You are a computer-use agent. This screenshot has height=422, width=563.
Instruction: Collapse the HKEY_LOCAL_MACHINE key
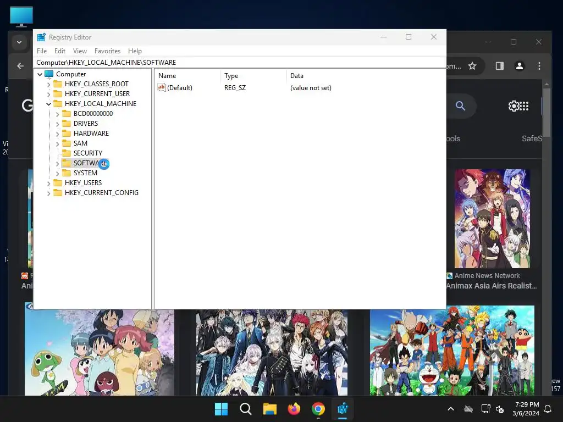48,104
